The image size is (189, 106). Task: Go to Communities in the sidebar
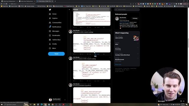point(55,23)
